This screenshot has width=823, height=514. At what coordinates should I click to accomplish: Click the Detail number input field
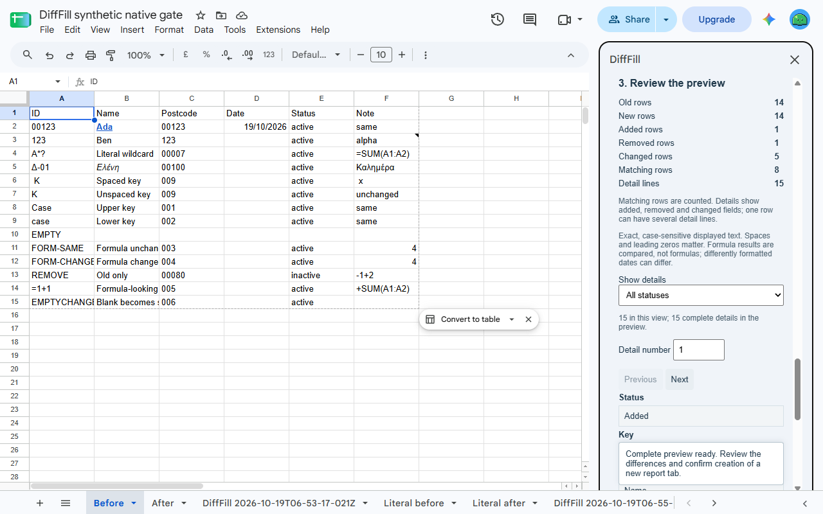[x=699, y=350]
